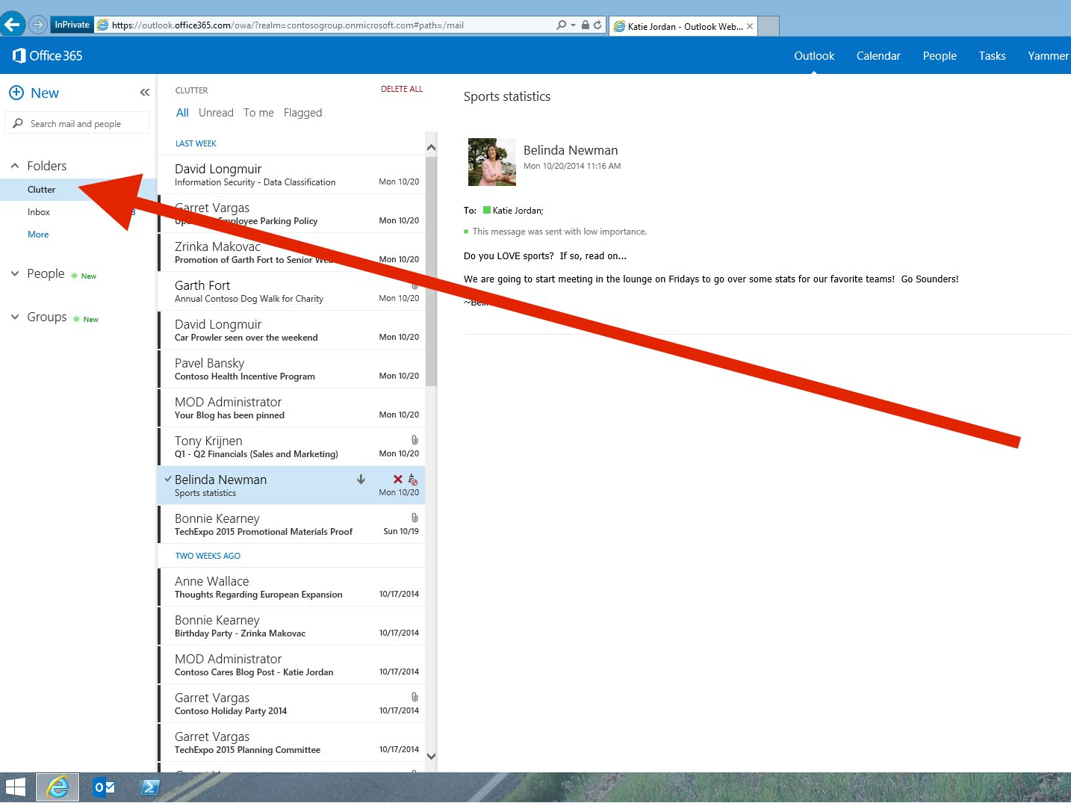This screenshot has width=1071, height=803.
Task: Click the search magnifier icon in mail search
Action: [18, 123]
